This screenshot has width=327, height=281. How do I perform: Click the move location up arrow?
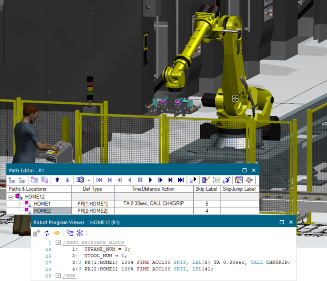(57, 180)
